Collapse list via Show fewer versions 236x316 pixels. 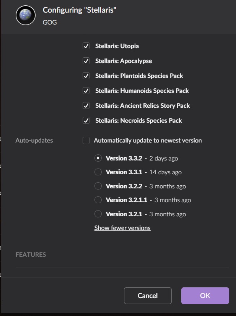[x=122, y=228]
